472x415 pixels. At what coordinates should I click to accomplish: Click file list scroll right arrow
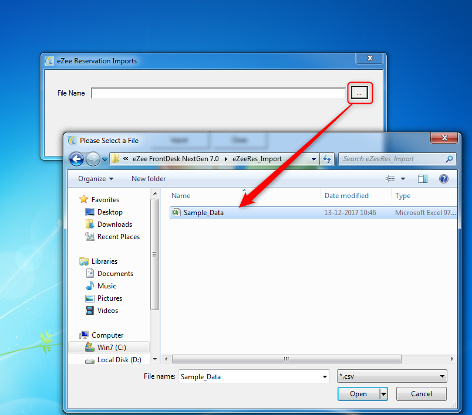452,359
